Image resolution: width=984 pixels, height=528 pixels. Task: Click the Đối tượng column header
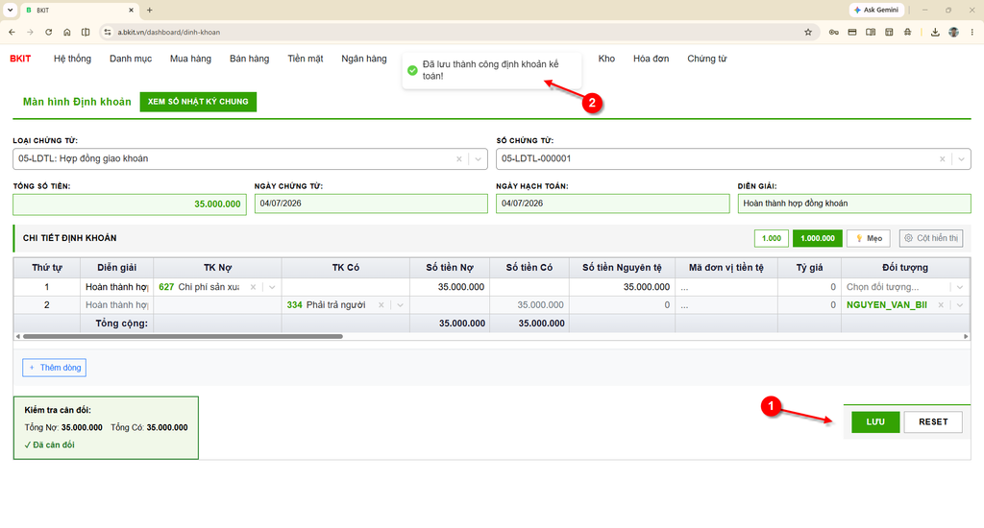pos(905,268)
